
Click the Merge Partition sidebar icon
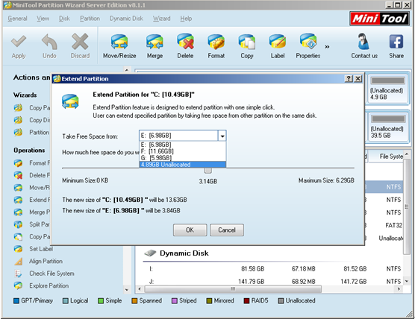coord(18,212)
